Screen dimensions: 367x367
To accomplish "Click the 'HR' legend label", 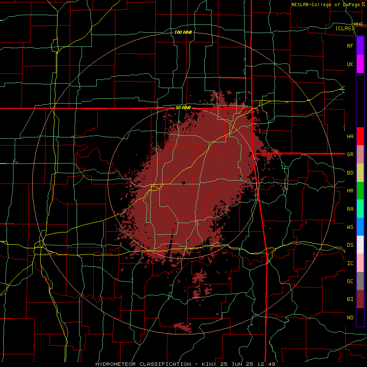I will point(350,191).
